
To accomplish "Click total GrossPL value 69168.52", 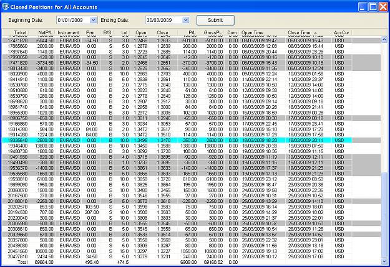I will pyautogui.click(x=213, y=262).
